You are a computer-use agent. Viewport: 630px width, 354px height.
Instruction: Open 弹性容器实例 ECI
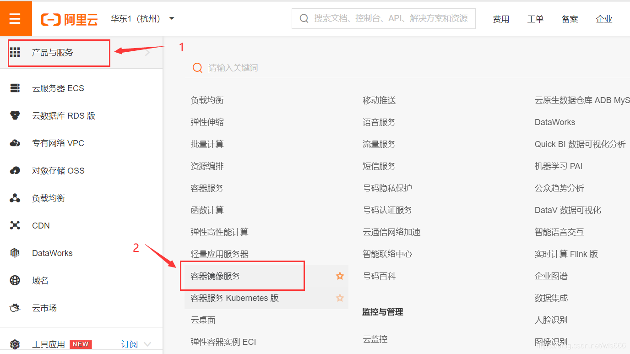coord(223,342)
